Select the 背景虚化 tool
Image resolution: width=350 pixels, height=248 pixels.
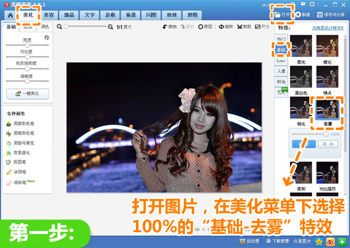(18, 153)
